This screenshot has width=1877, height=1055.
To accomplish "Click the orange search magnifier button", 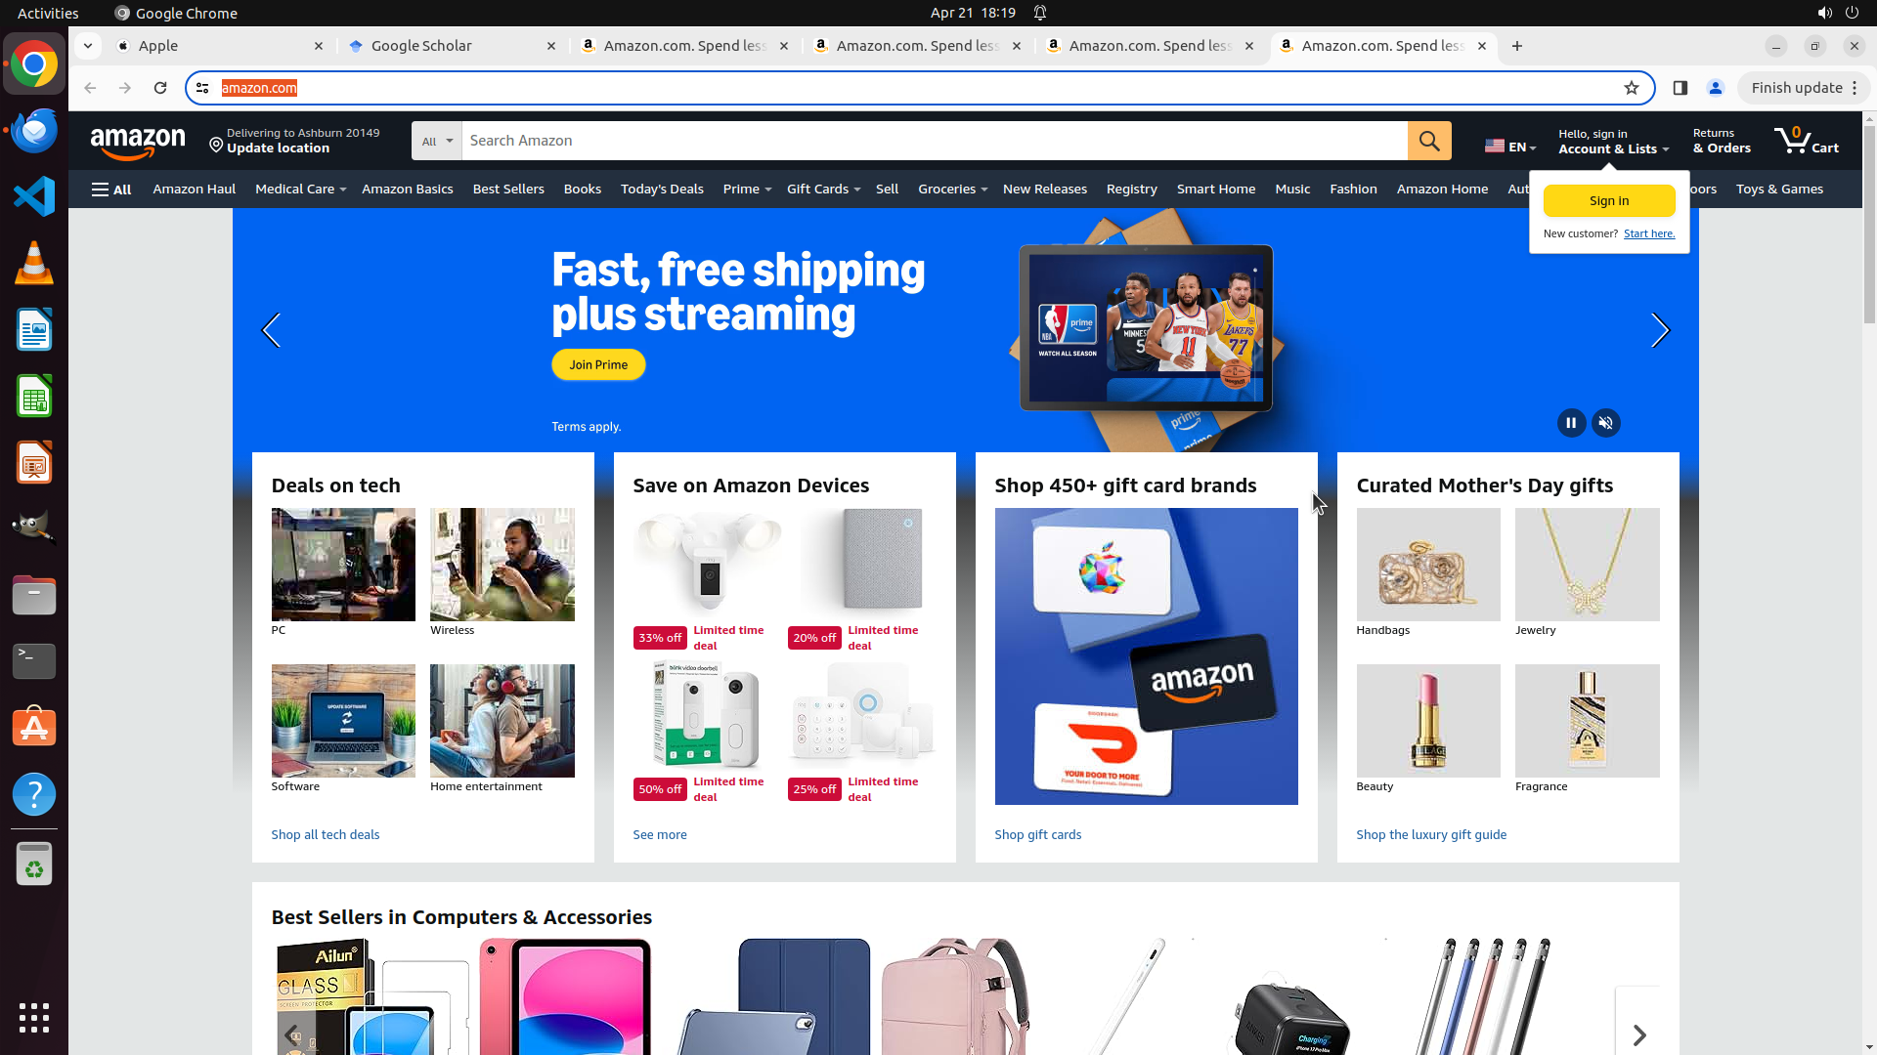I will (x=1429, y=141).
